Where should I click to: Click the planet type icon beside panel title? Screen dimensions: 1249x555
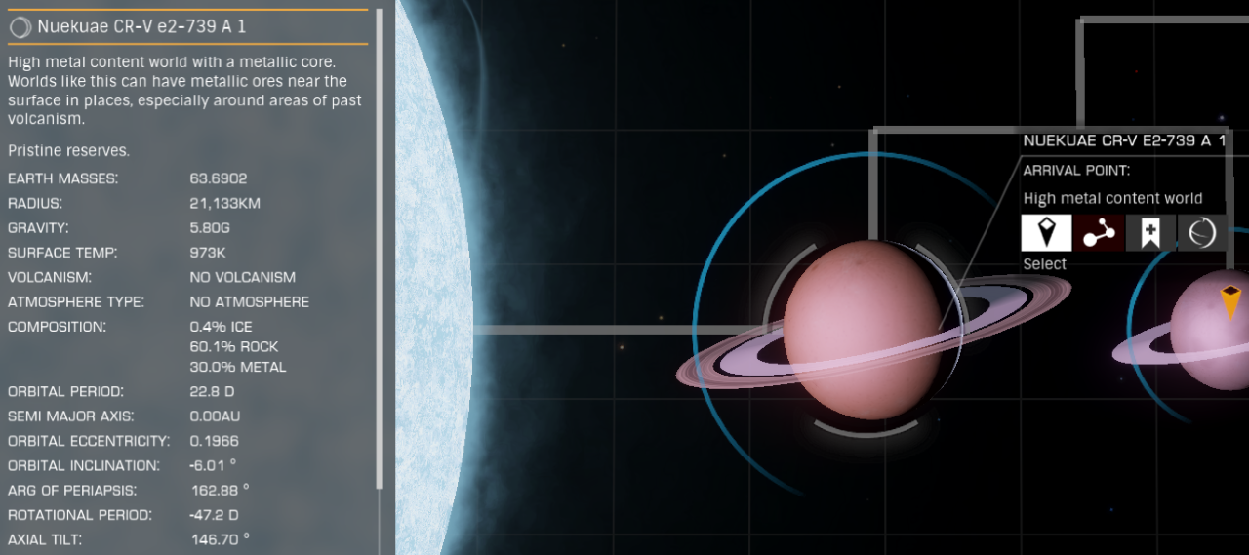(20, 27)
